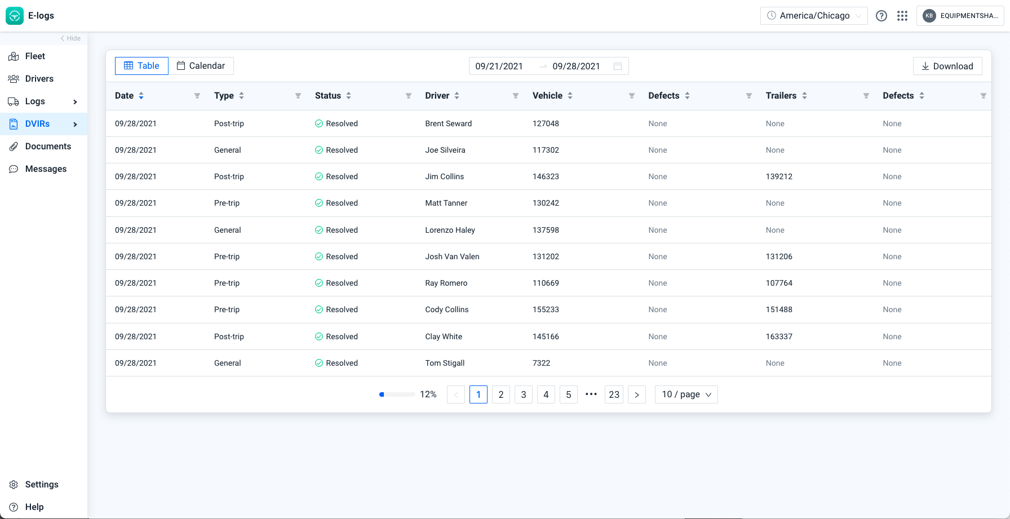Open the help question mark icon in header

[x=881, y=16]
